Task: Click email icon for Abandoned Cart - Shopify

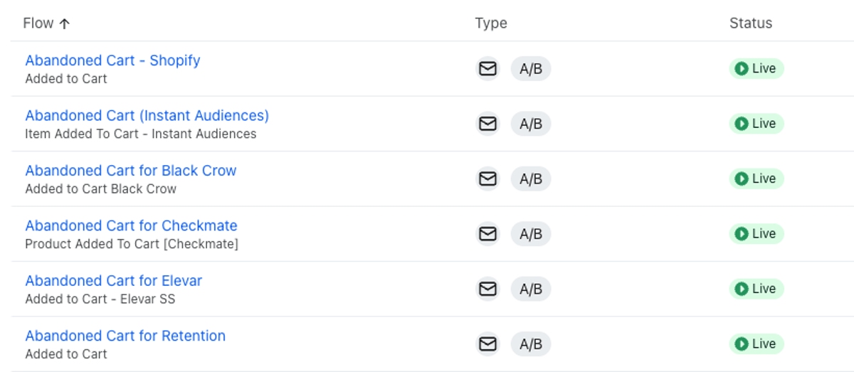Action: click(487, 69)
